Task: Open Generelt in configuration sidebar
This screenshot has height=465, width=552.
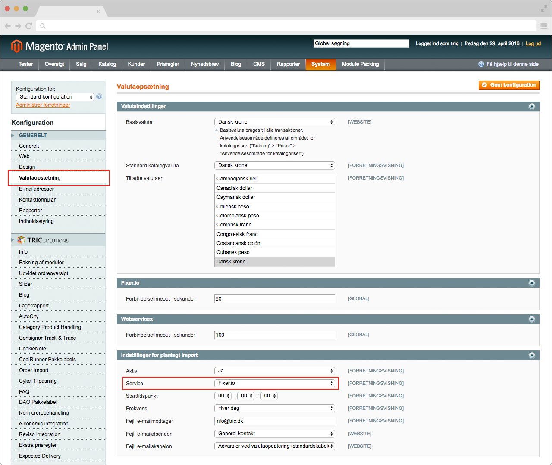Action: pyautogui.click(x=29, y=146)
